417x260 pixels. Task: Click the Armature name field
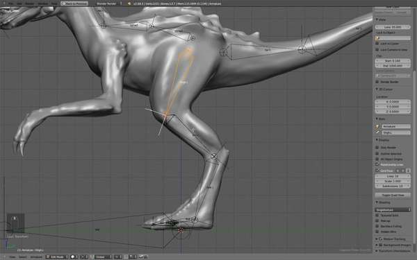pos(395,126)
